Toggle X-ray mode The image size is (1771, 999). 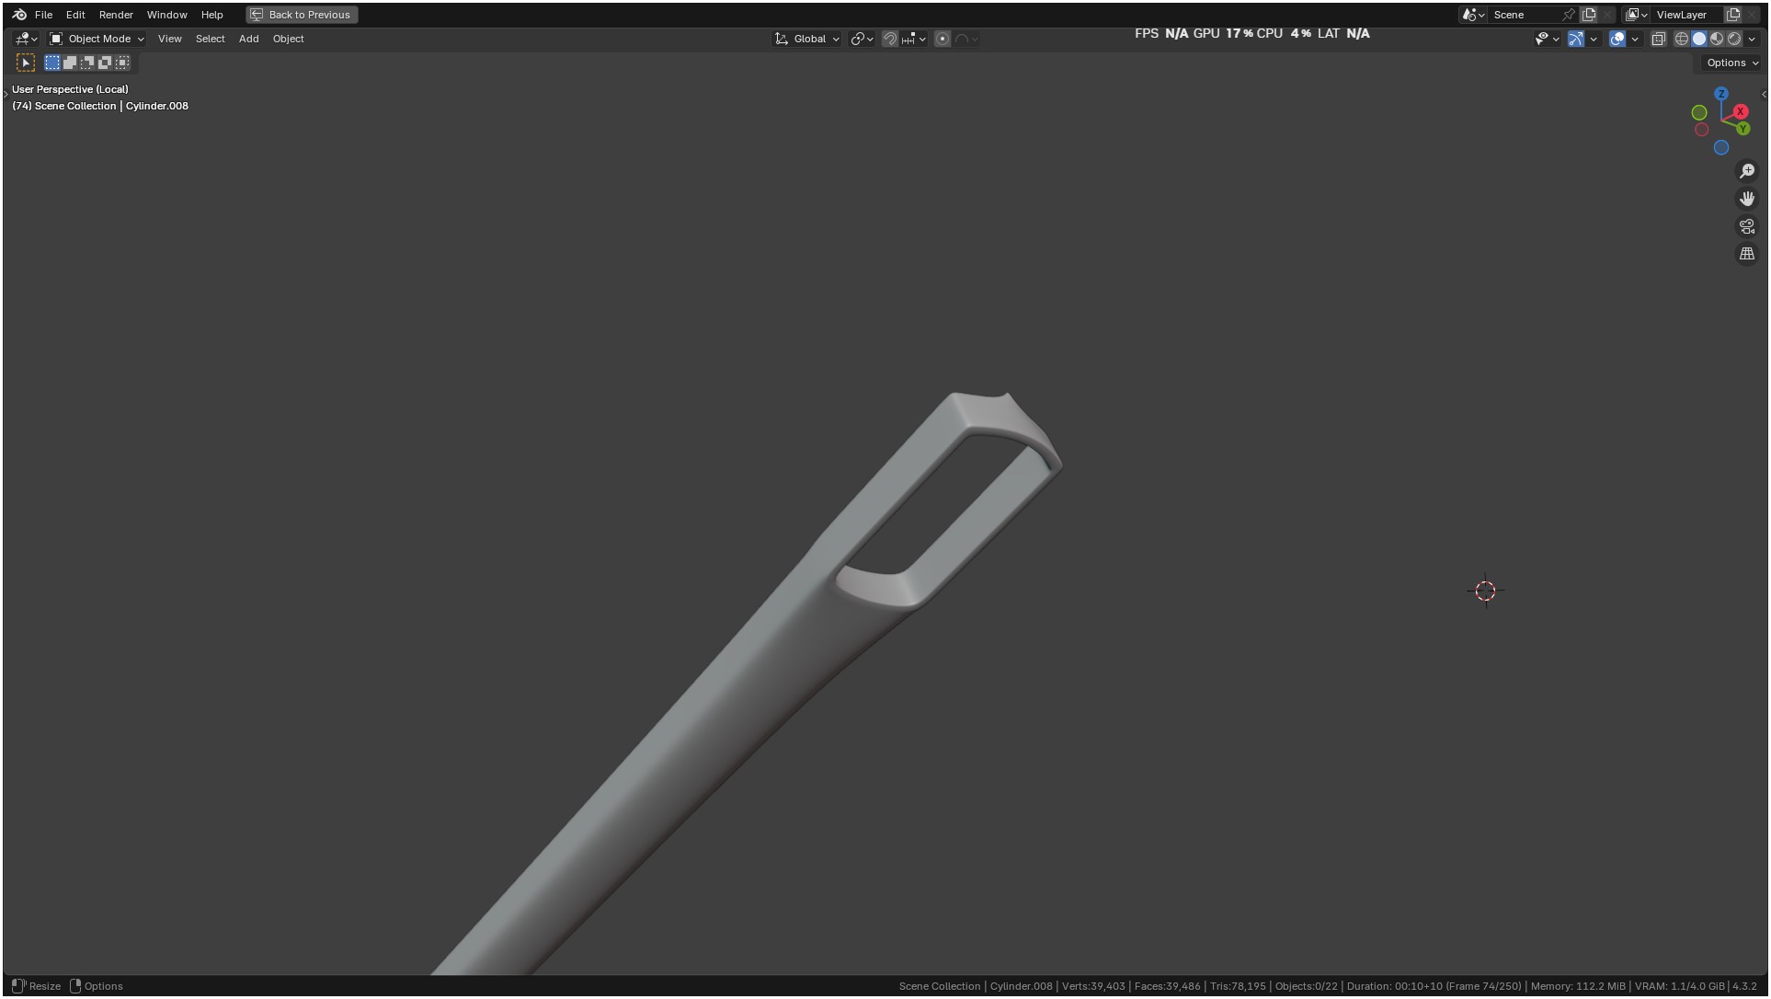tap(1658, 39)
